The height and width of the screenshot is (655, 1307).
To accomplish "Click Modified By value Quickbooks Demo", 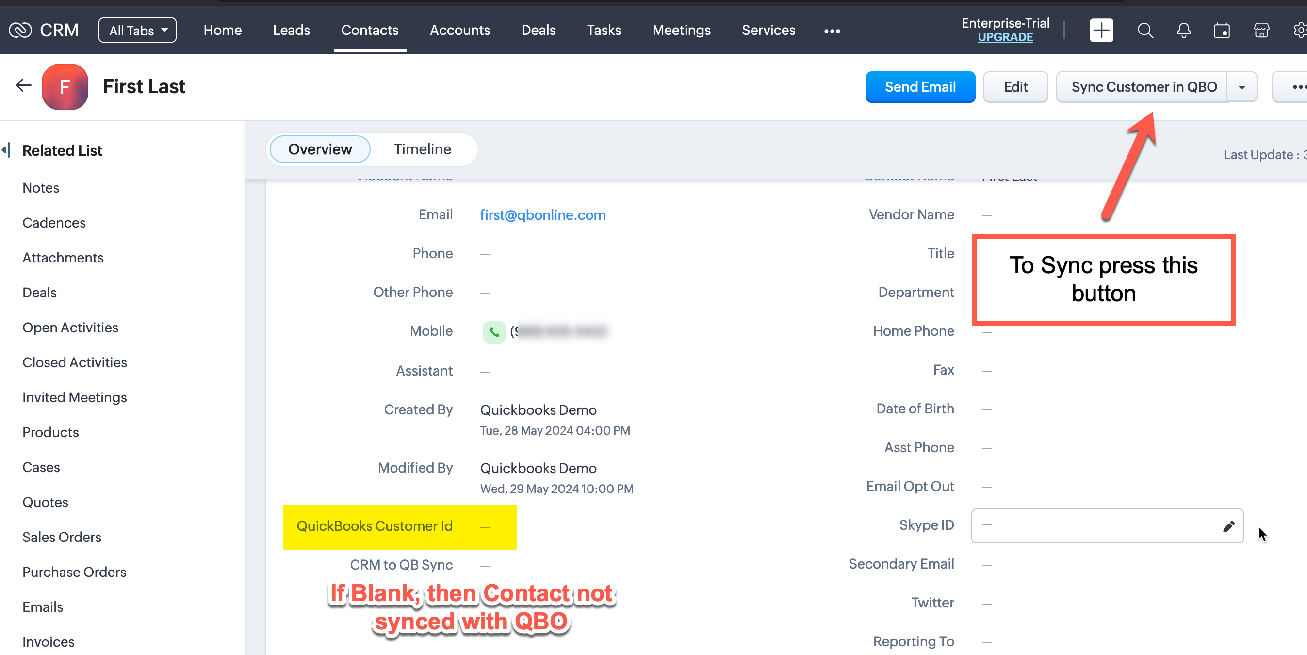I will tap(538, 468).
